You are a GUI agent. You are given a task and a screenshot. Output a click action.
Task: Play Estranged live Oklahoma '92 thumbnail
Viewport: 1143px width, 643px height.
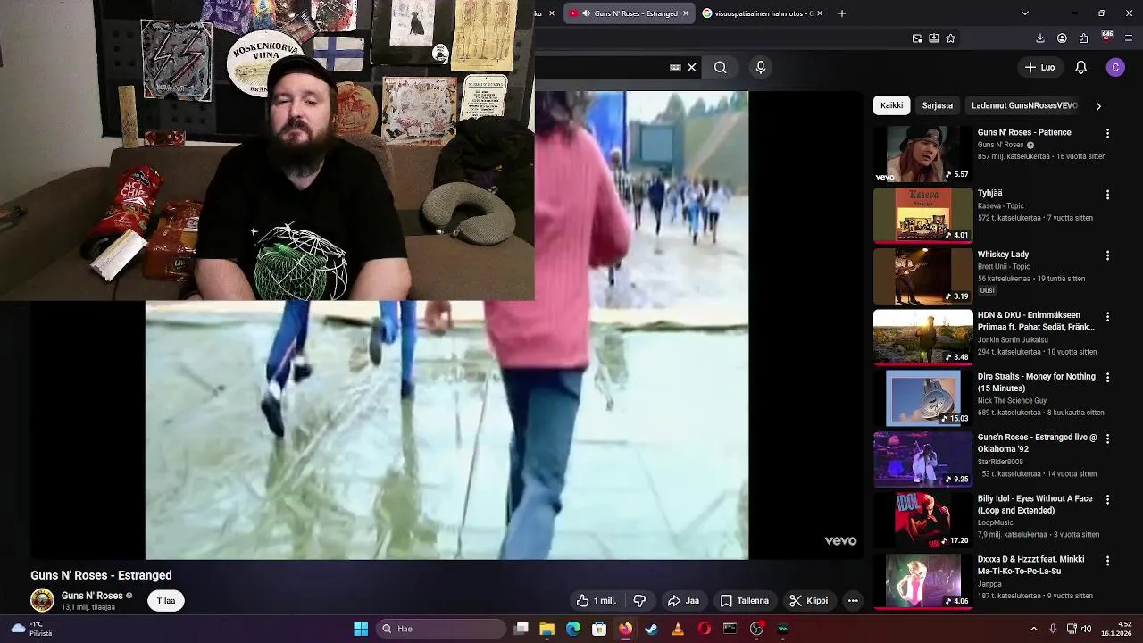coord(922,459)
